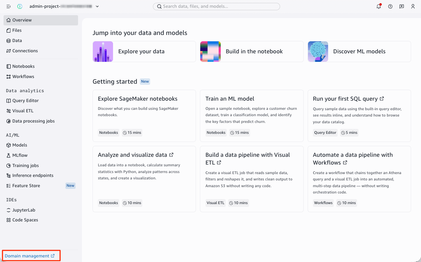Click the Visual ETL sidebar icon
This screenshot has height=262, width=421.
pyautogui.click(x=8, y=111)
